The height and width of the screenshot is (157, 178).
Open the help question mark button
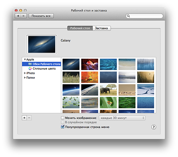154,127
